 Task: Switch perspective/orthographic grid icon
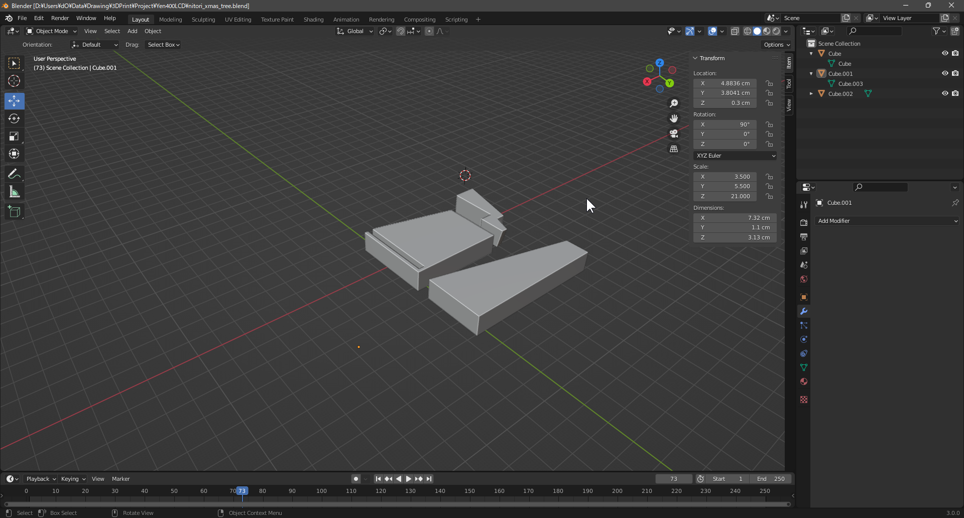click(674, 149)
